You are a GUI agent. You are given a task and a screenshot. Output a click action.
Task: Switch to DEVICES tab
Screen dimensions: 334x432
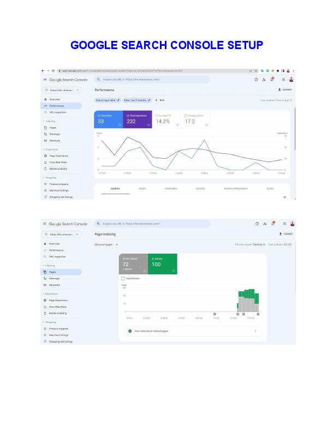[200, 189]
